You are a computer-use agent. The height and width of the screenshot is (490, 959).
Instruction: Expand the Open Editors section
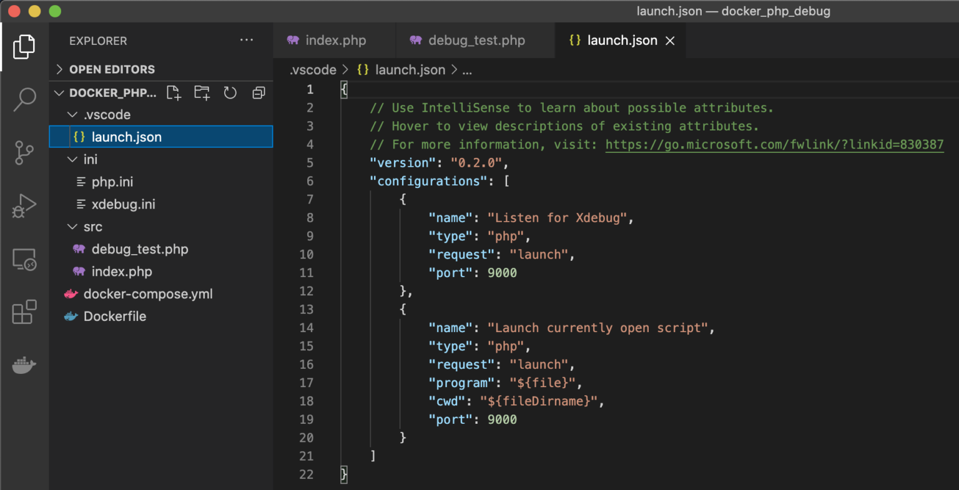(161, 69)
